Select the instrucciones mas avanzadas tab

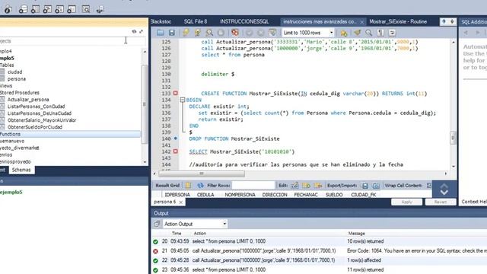tap(320, 22)
